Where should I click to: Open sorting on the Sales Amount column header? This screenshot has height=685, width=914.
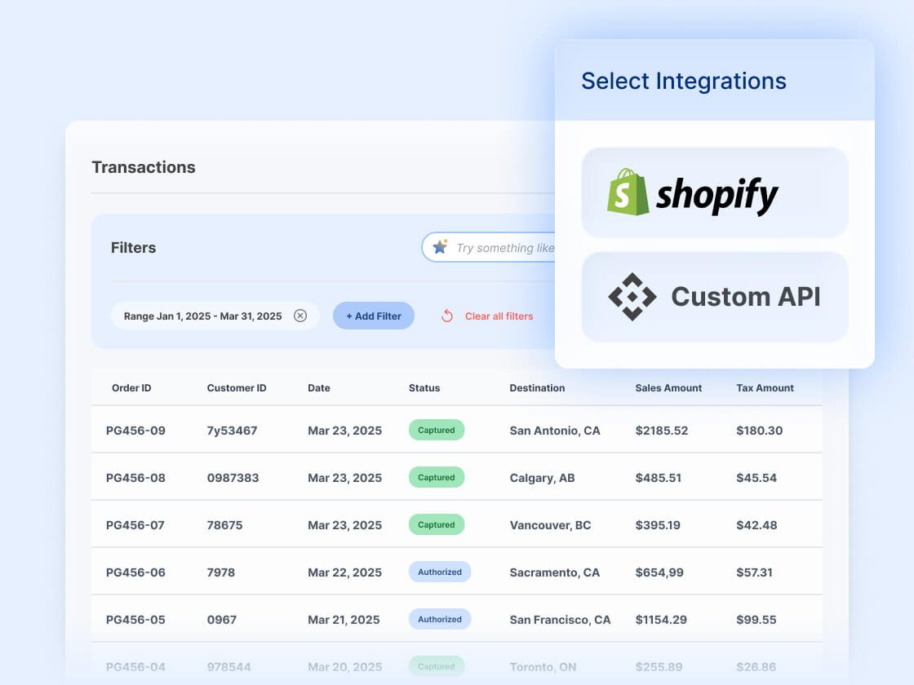tap(668, 388)
